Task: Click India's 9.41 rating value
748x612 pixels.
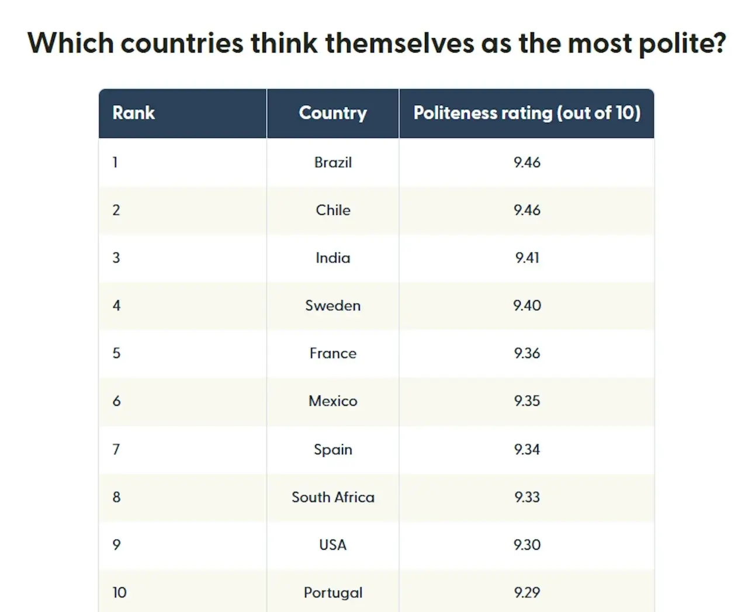Action: 527,258
